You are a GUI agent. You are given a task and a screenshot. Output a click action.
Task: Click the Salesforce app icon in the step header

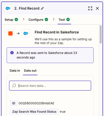coord(8,8)
